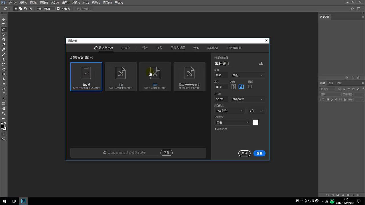Select the Zoom tool in the toolbar
365x205 pixels.
pos(4,114)
